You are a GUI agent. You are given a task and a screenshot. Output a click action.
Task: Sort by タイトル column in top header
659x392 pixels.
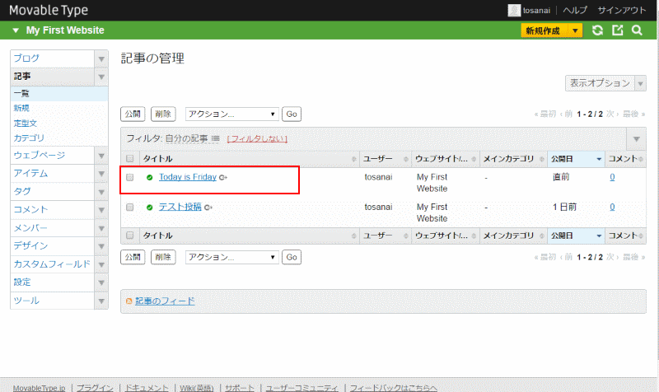(x=250, y=159)
